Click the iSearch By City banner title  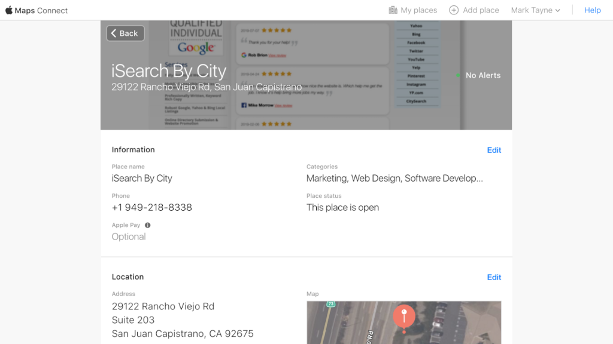pos(169,70)
